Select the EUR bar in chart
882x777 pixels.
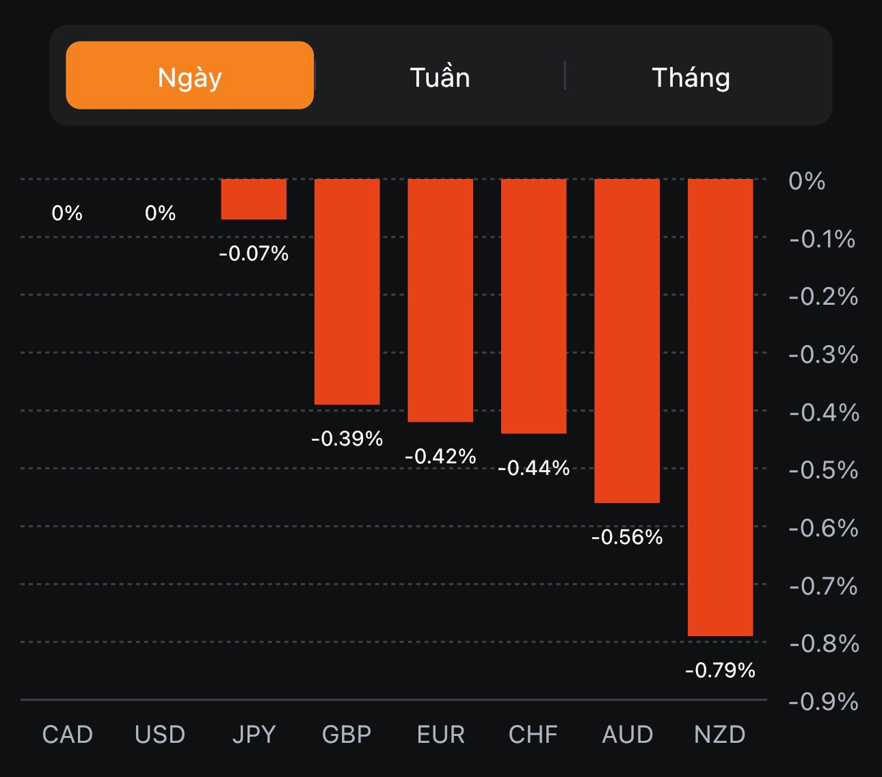click(440, 300)
